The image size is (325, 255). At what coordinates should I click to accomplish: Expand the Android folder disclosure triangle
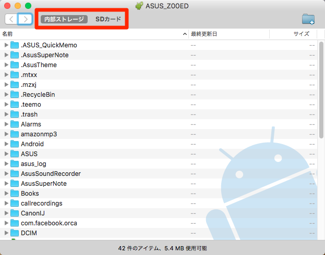point(6,144)
